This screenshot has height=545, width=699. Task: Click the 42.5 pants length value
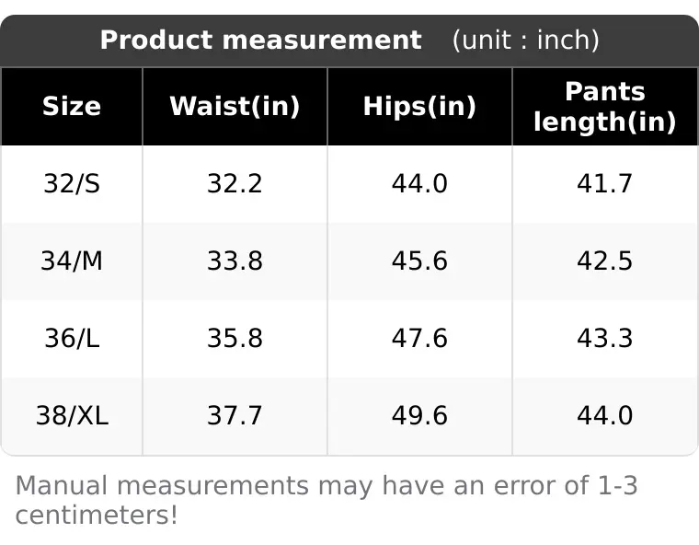point(605,261)
